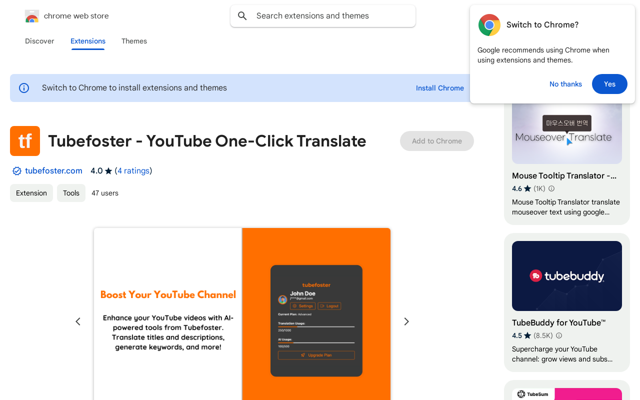
Task: Click info icon beside TubeBuddy rating
Action: (x=559, y=335)
